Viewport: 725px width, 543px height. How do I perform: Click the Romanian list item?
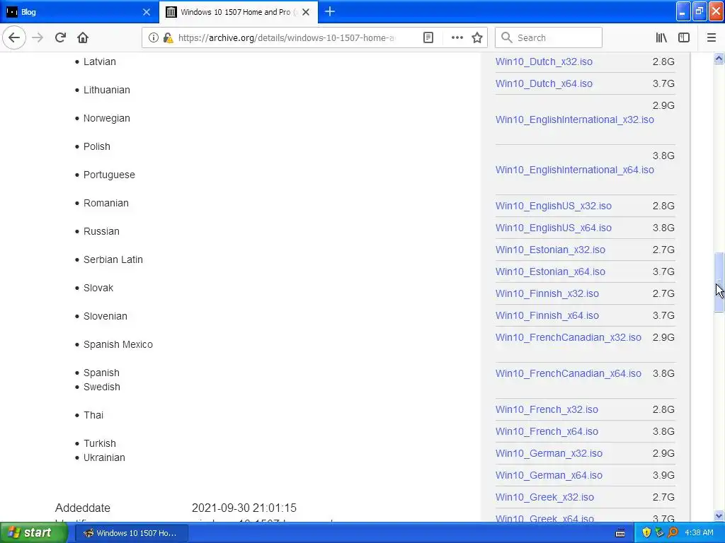[x=106, y=203]
